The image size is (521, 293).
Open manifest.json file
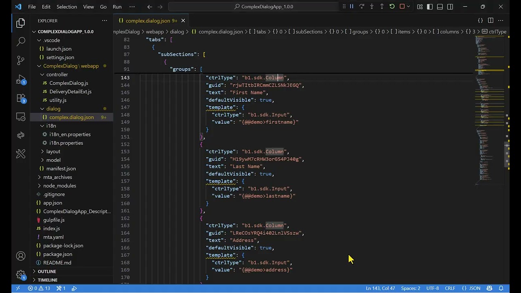[x=72, y=168]
